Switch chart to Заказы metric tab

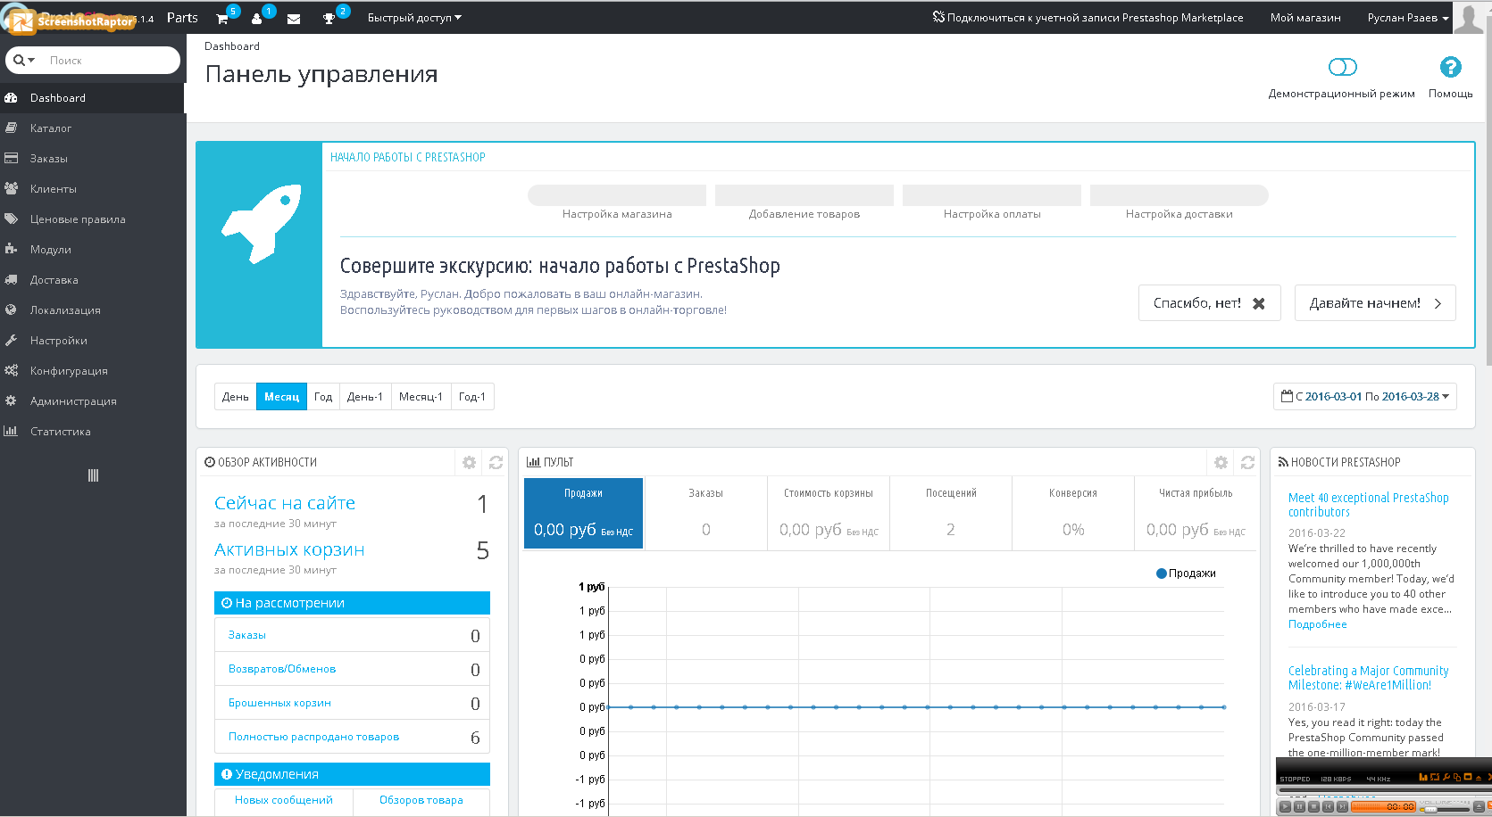click(x=705, y=513)
